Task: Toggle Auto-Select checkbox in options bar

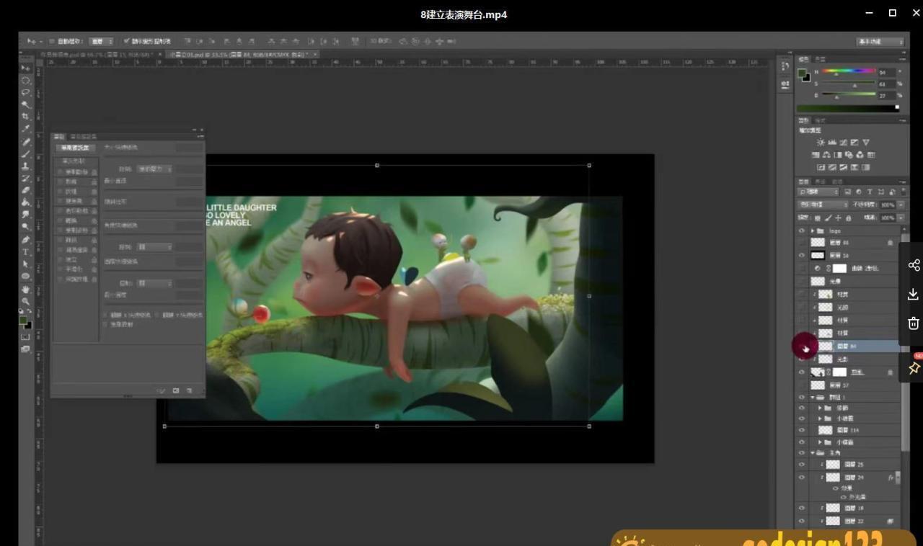Action: pos(52,41)
